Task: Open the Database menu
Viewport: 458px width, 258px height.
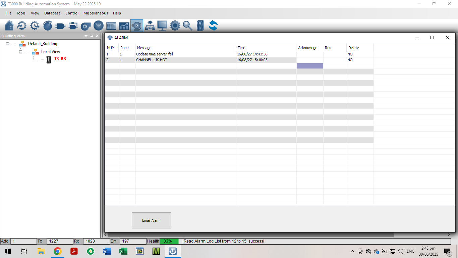Action: click(x=52, y=13)
